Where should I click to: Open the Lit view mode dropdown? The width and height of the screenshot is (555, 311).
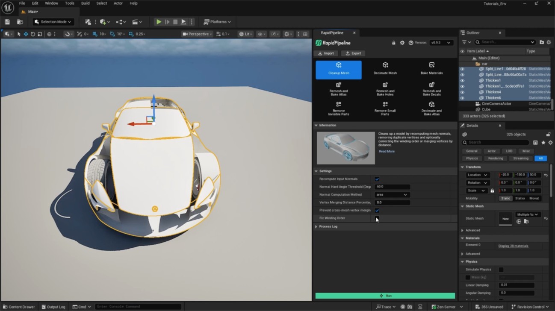click(x=246, y=34)
